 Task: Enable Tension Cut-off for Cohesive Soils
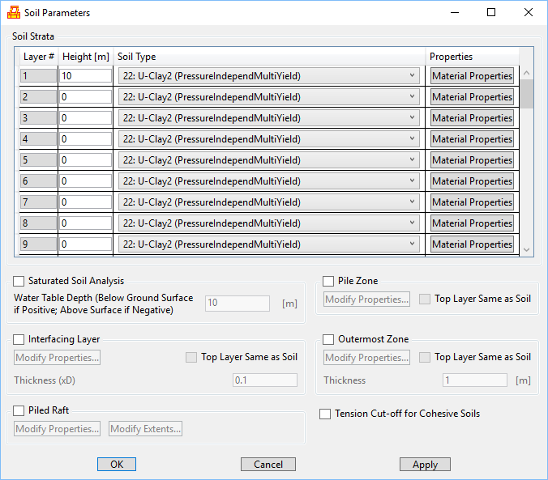tap(326, 414)
